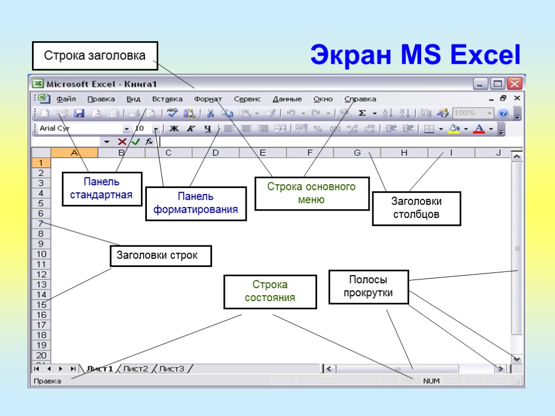
Task: Expand the AutoSum functions arrow
Action: pos(375,114)
